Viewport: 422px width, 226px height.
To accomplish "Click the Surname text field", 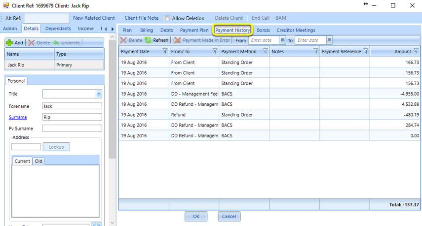I will coord(72,117).
